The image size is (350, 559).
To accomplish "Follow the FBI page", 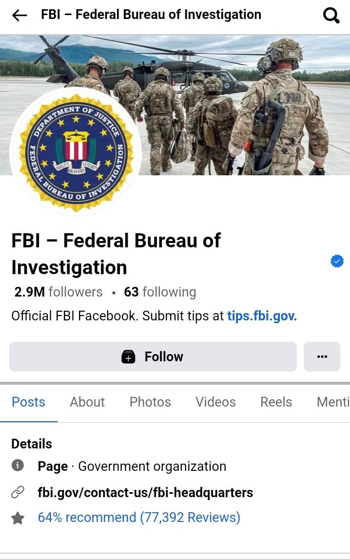I will [x=153, y=356].
